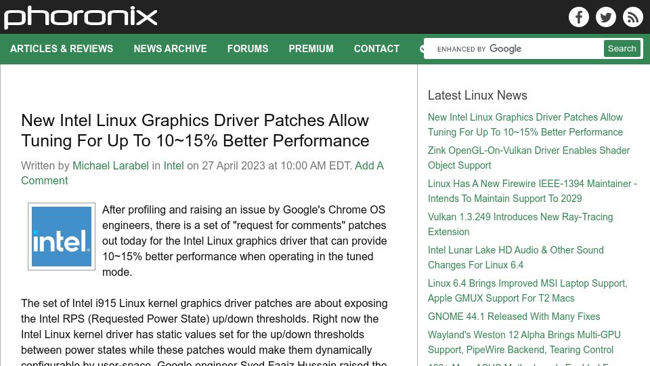Open the RSS feed icon
650x366 pixels.
click(x=632, y=17)
